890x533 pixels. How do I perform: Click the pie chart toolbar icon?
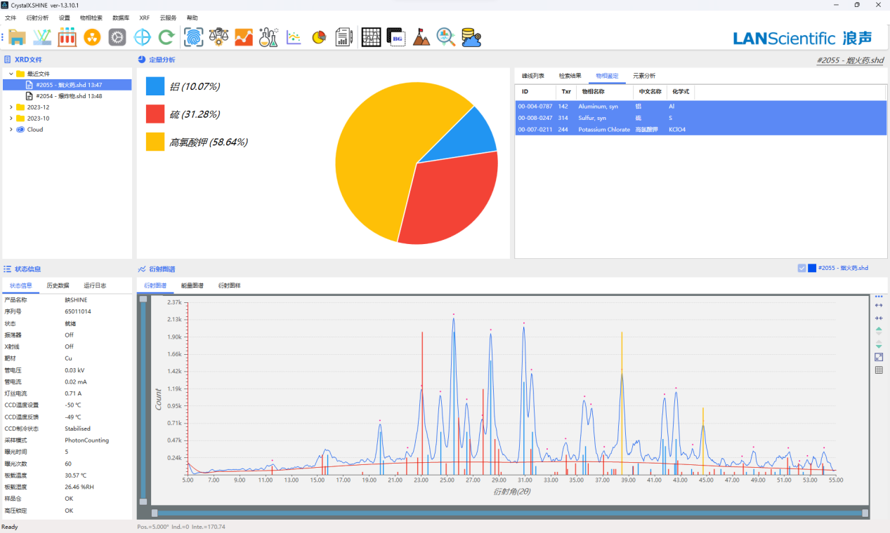319,37
